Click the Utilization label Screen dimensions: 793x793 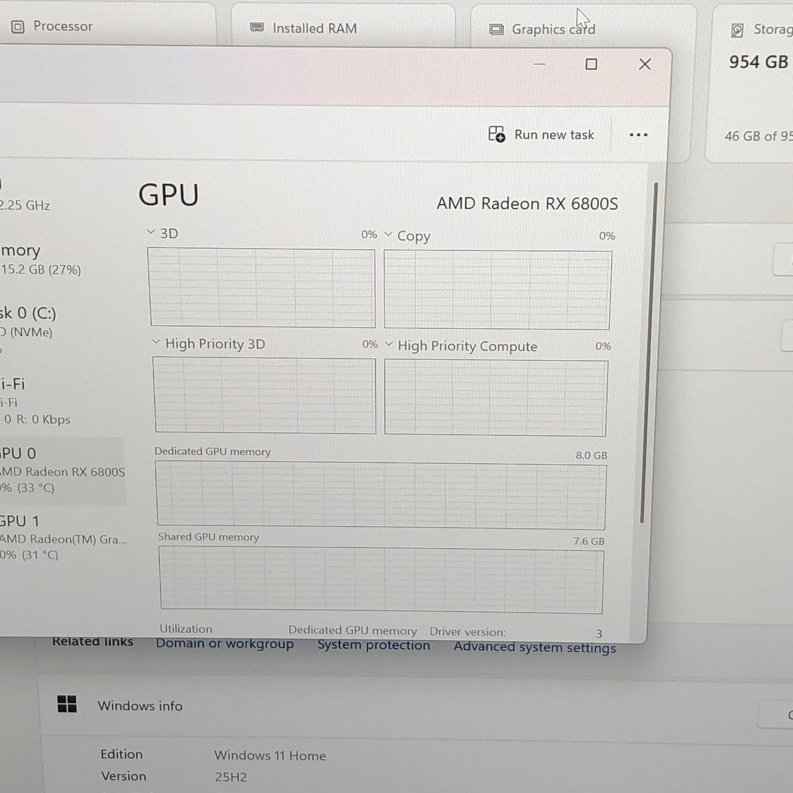click(x=186, y=629)
